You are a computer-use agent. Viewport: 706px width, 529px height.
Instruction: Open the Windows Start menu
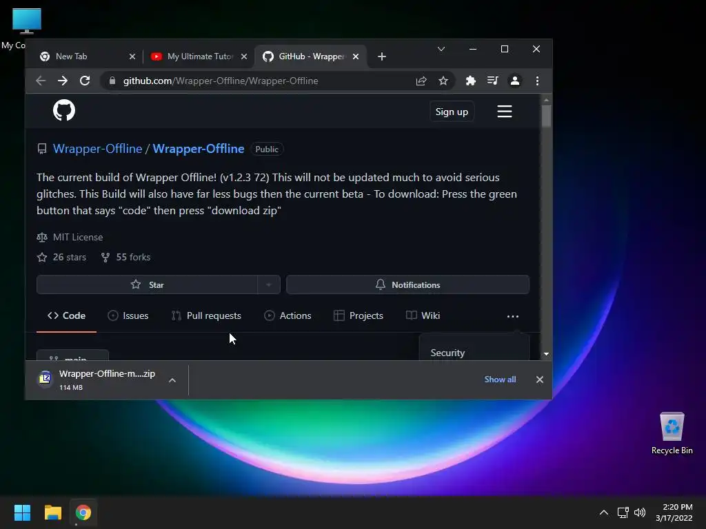pos(22,512)
